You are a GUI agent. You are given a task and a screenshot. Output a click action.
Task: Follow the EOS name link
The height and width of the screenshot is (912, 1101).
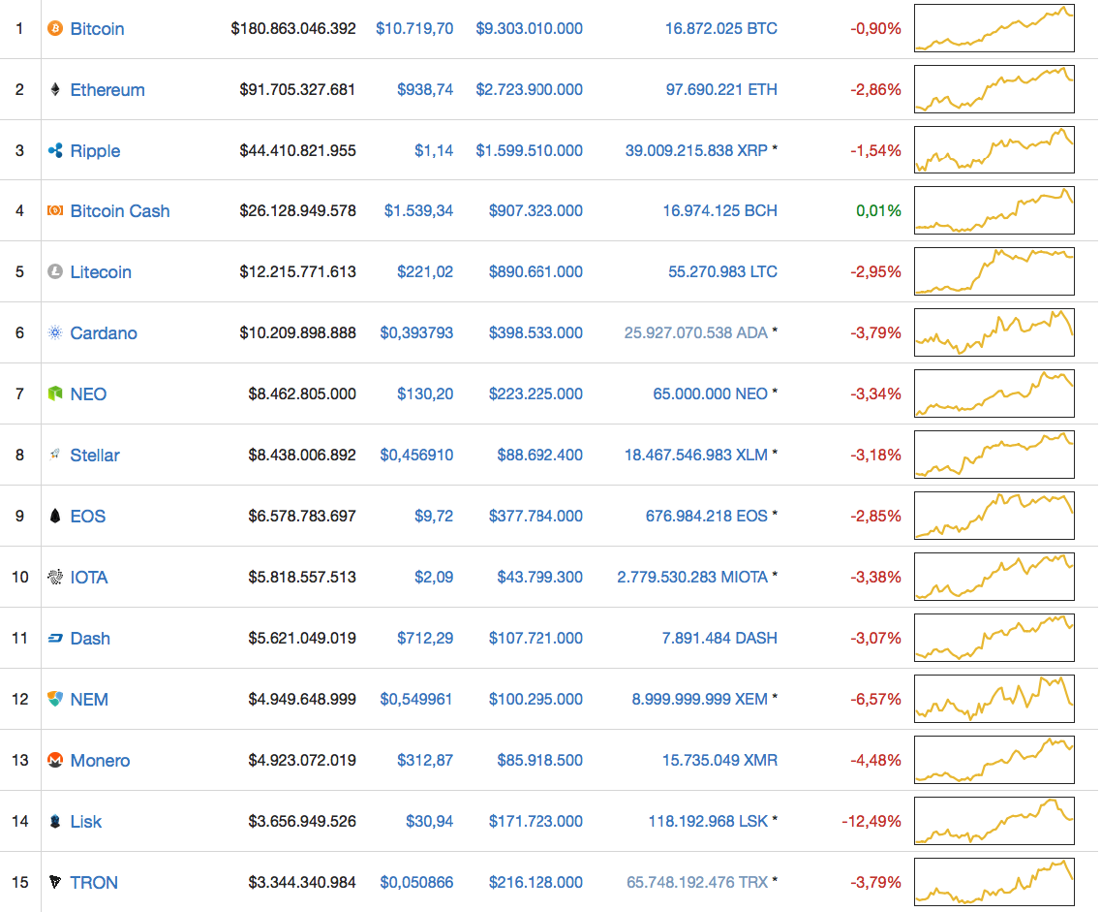click(88, 517)
